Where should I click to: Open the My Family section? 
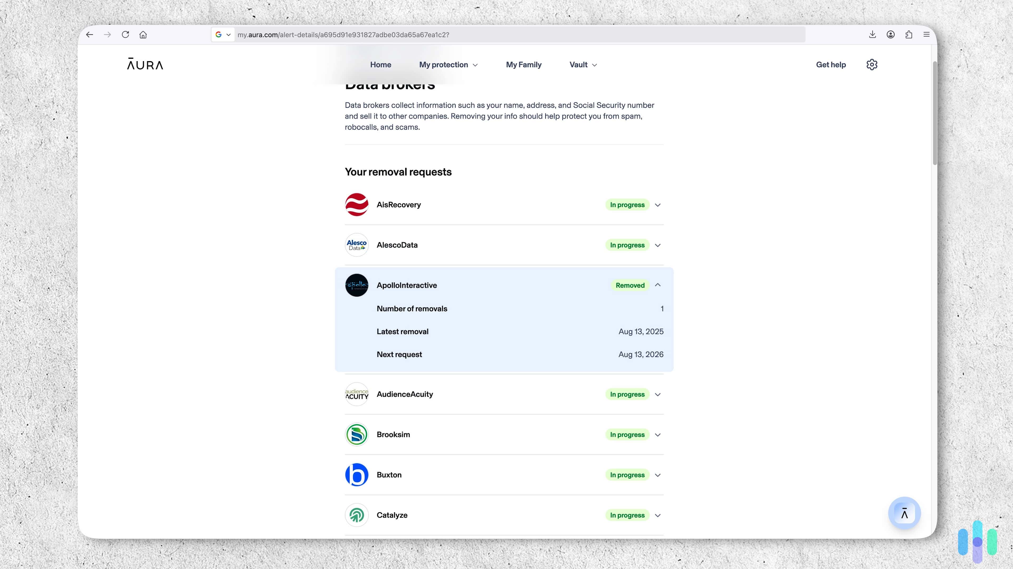click(x=523, y=64)
